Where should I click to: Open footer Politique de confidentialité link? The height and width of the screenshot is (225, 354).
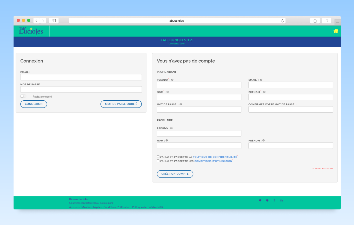pos(148,207)
